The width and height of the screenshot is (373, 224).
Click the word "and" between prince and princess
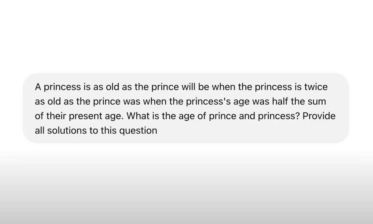(x=247, y=116)
